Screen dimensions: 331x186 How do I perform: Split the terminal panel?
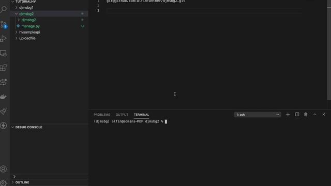(x=297, y=115)
